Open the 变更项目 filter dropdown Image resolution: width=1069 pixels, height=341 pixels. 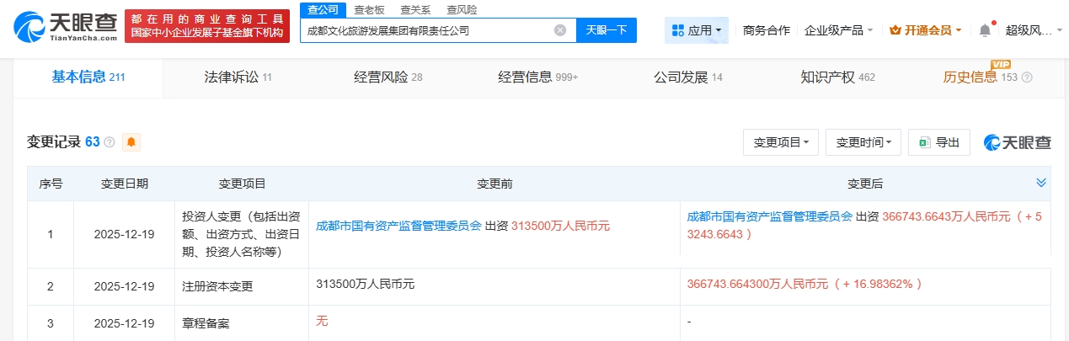780,142
